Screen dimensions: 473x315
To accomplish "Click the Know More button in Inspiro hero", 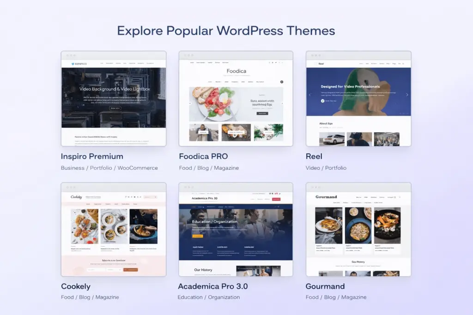I will [x=115, y=108].
